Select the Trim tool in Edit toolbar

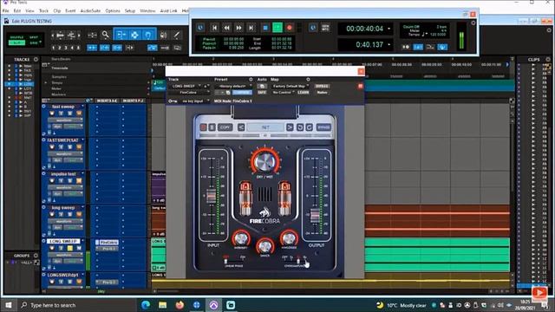click(121, 35)
